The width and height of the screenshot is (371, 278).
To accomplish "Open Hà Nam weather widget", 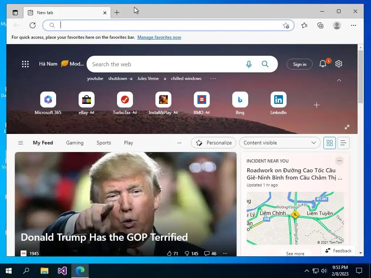I will pyautogui.click(x=61, y=64).
